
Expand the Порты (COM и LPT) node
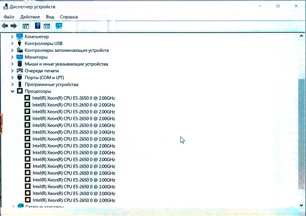12,78
